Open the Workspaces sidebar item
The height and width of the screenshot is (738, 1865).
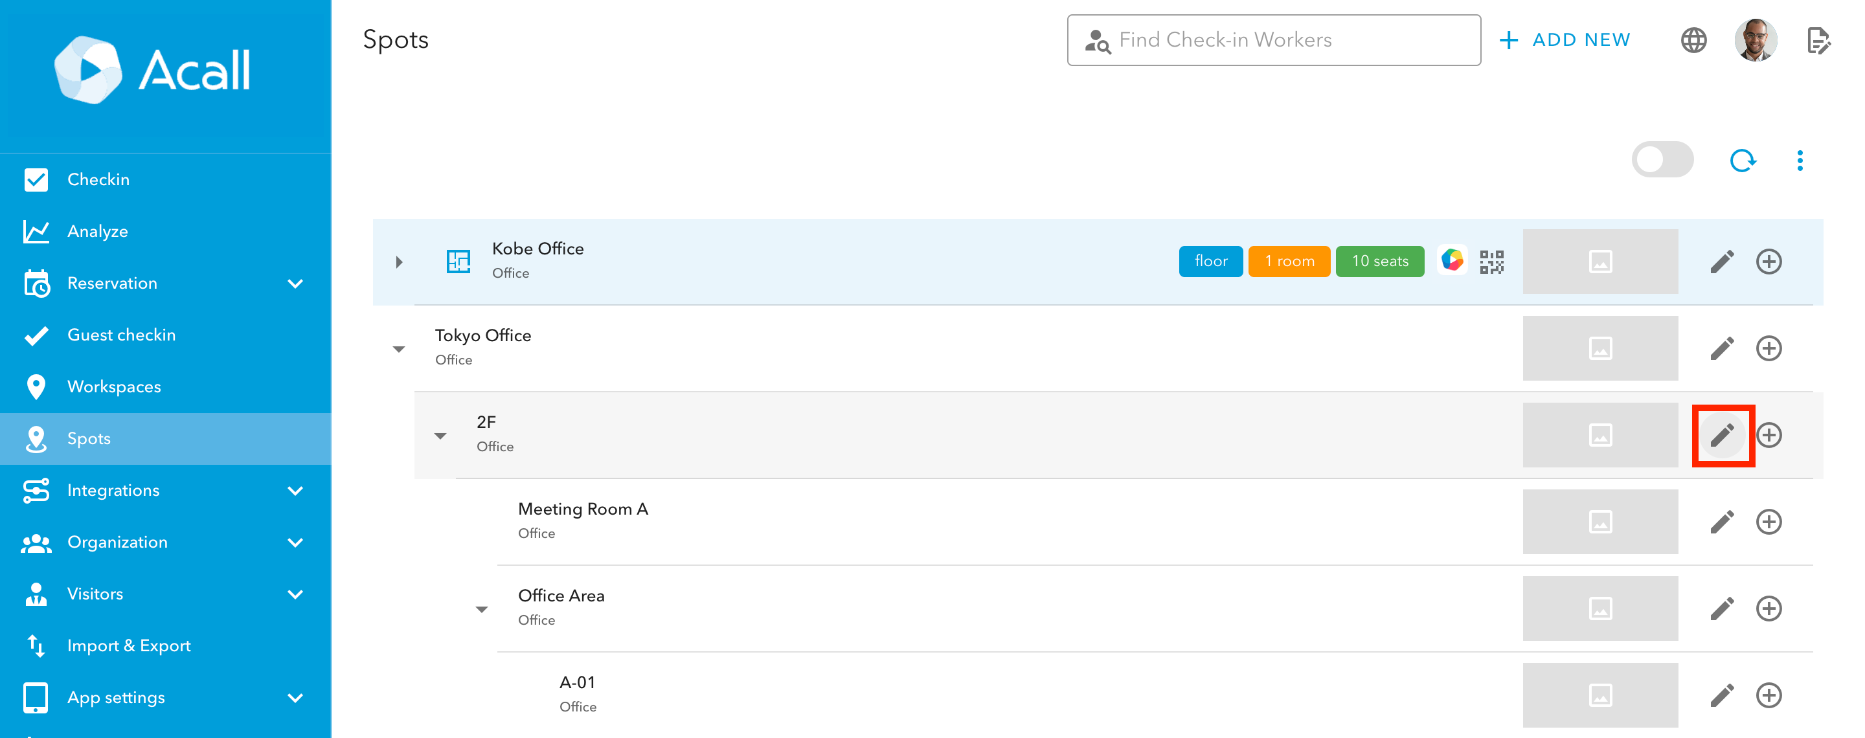point(115,386)
